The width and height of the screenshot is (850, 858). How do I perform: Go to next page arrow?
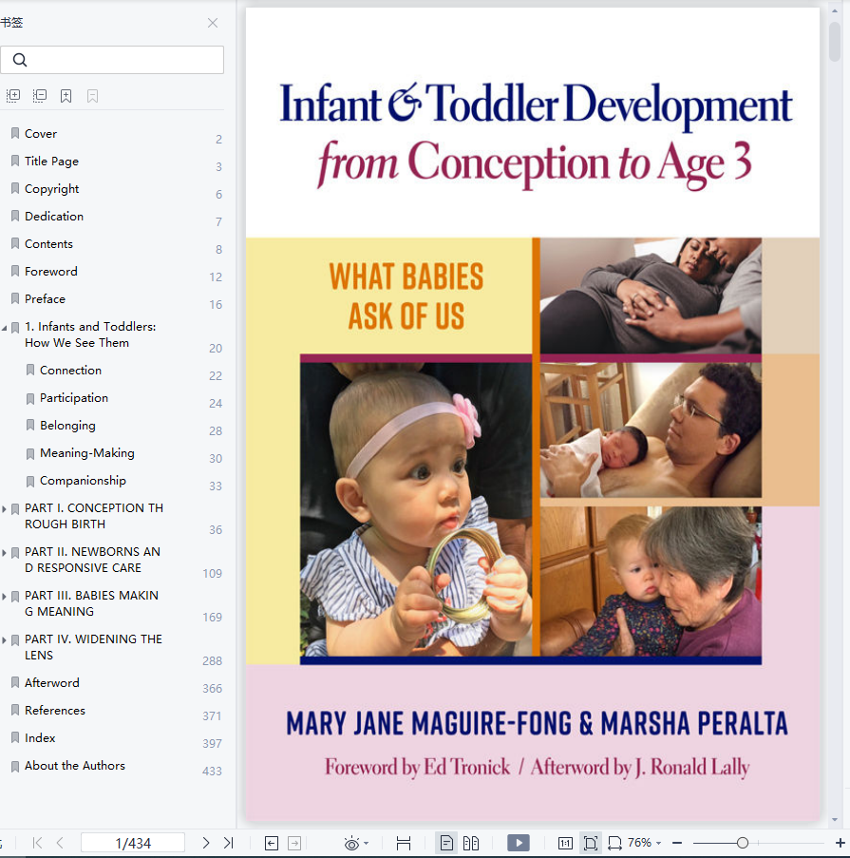[x=206, y=843]
